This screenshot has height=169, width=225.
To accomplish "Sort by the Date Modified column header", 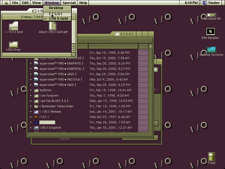I will tap(113, 46).
